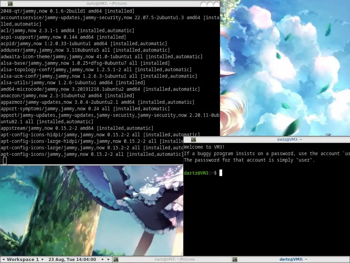Click the clock showing 23 Aug, Tue 14:04:00
The height and width of the screenshot is (263, 350).
pos(72,260)
